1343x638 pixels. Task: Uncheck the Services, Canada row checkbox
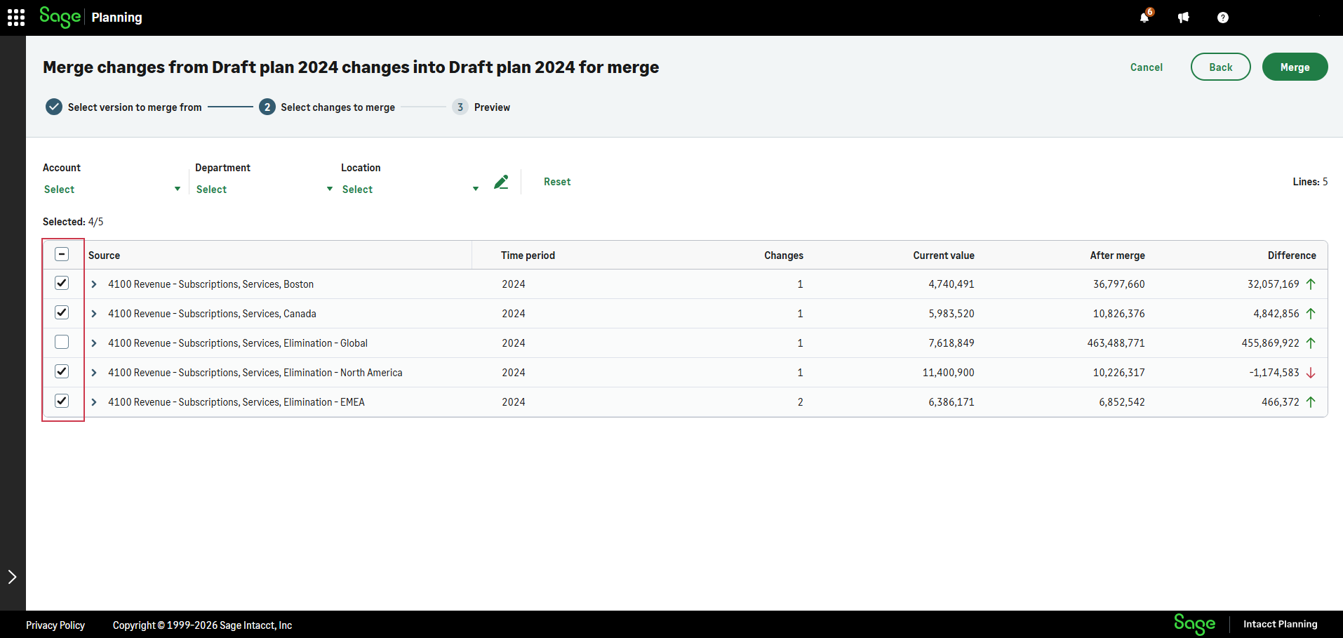tap(62, 312)
